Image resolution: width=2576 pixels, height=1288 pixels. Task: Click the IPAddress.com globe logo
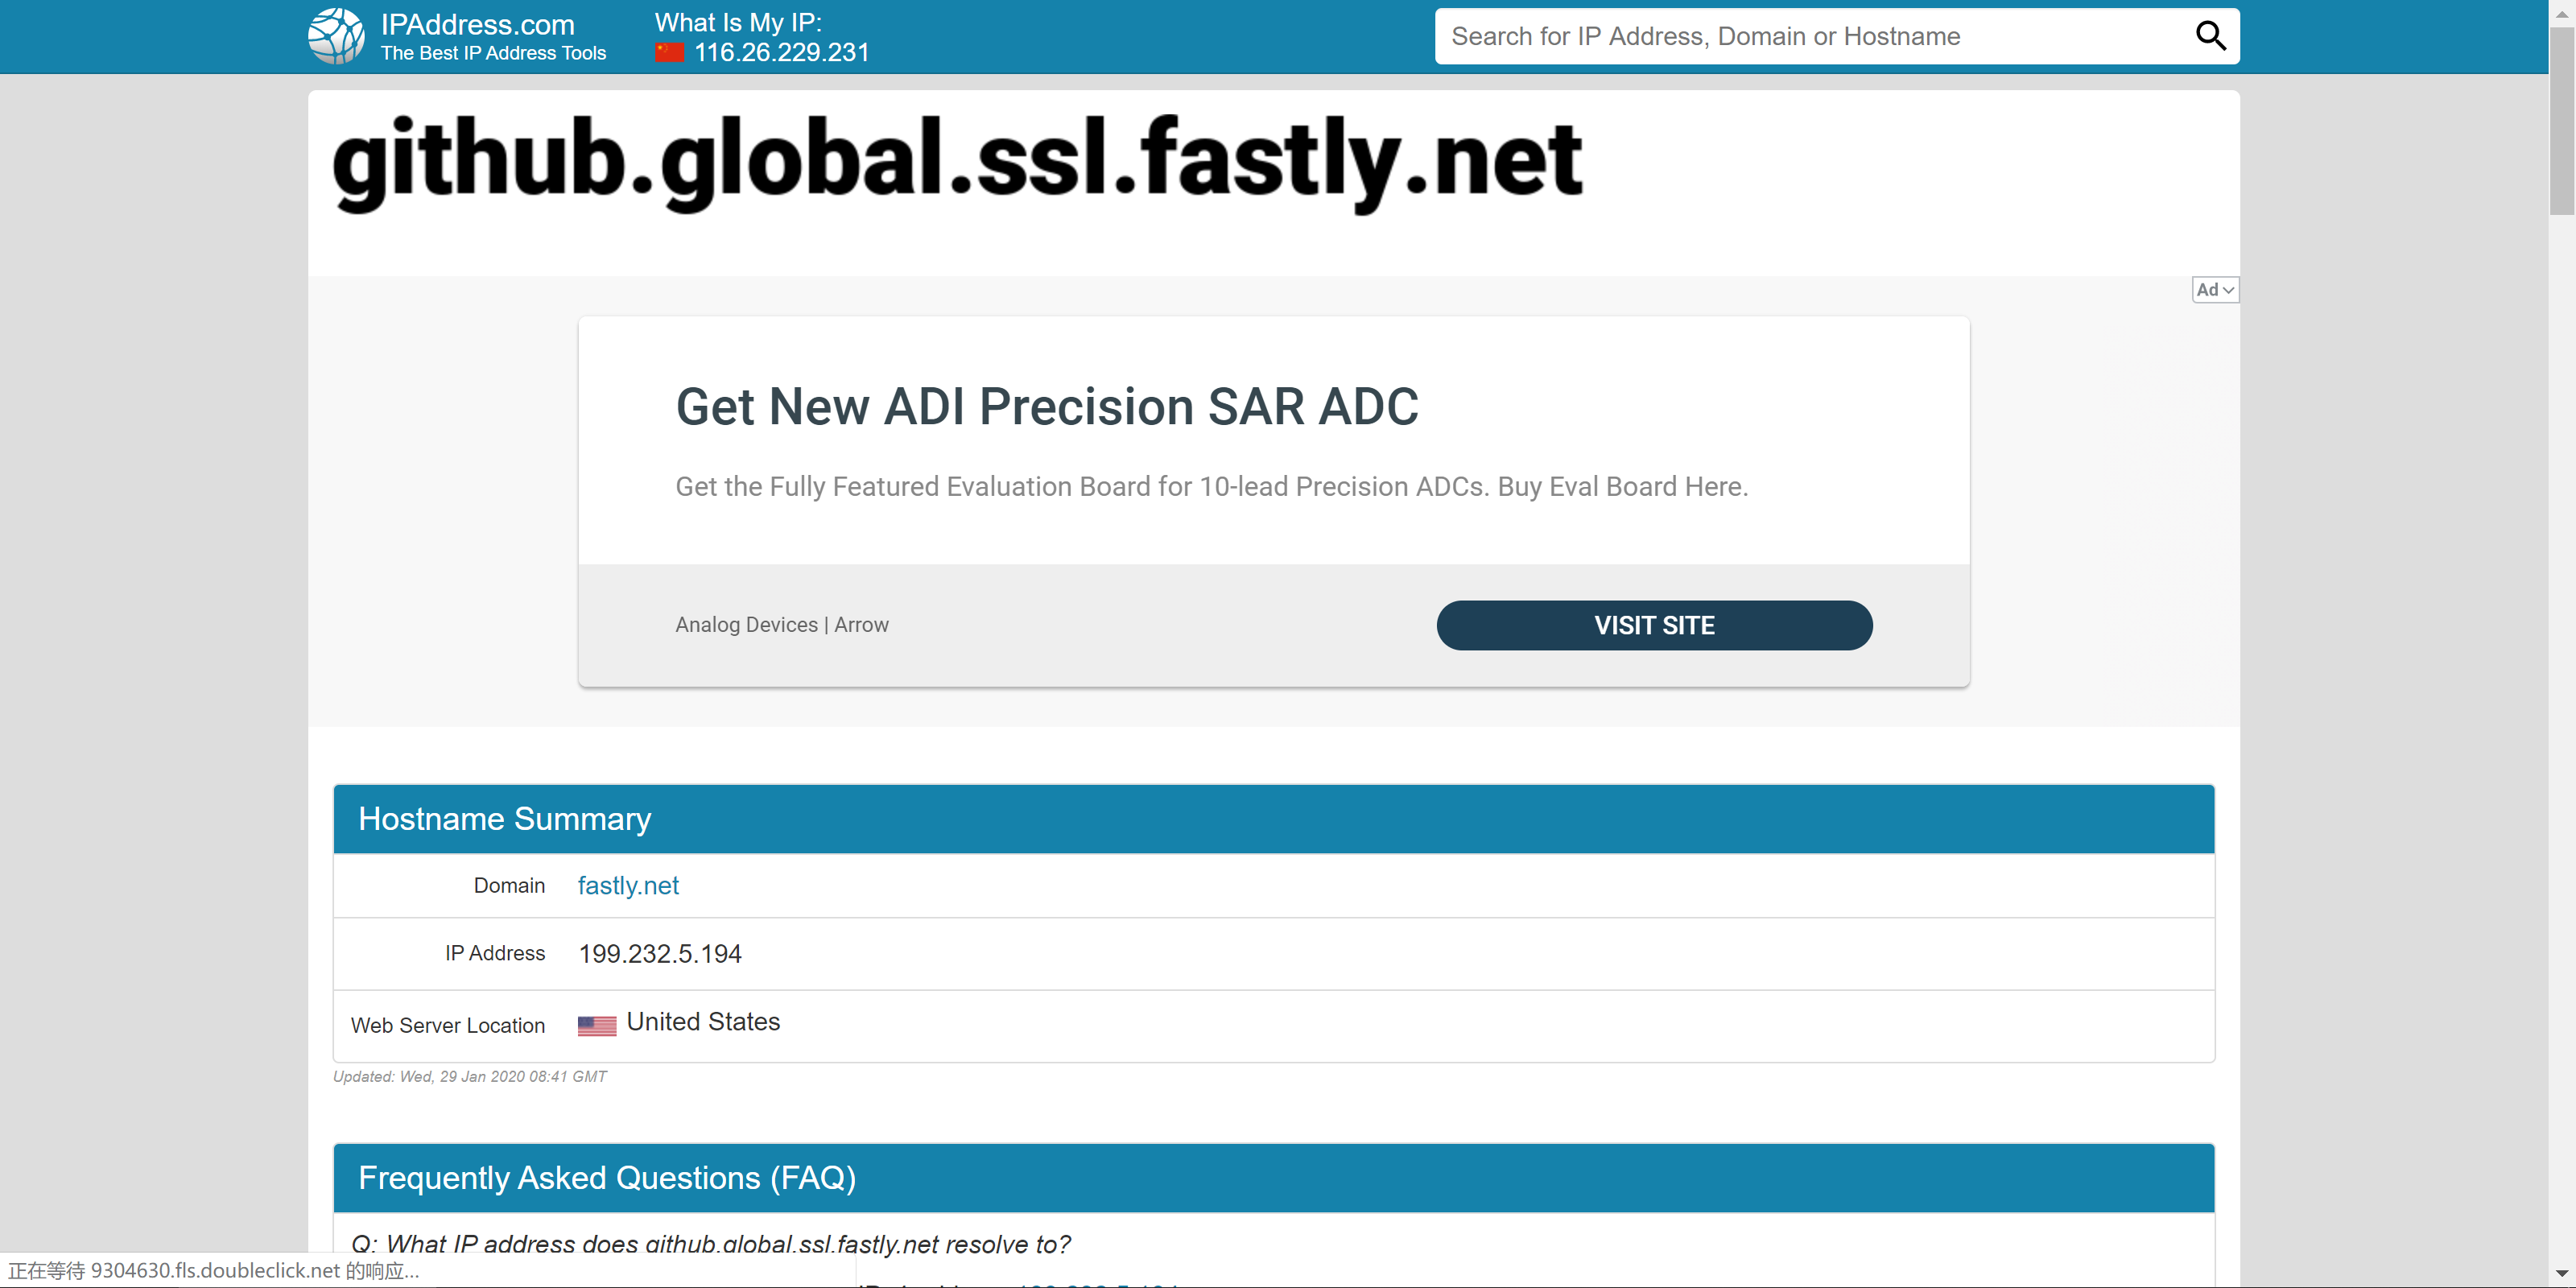336,36
